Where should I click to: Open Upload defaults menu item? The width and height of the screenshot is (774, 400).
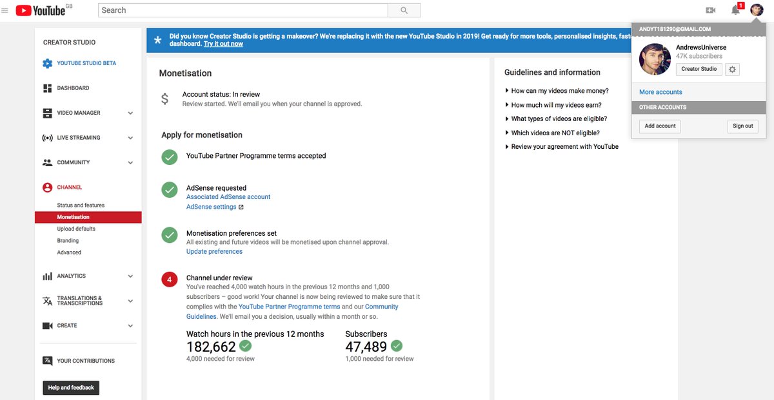pyautogui.click(x=76, y=229)
